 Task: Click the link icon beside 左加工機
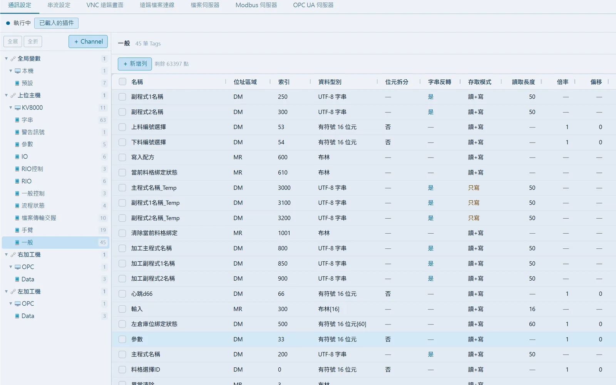[13, 291]
